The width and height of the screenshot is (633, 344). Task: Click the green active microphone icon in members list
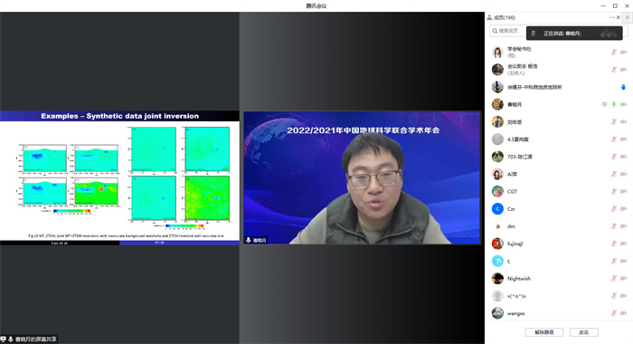tap(614, 104)
